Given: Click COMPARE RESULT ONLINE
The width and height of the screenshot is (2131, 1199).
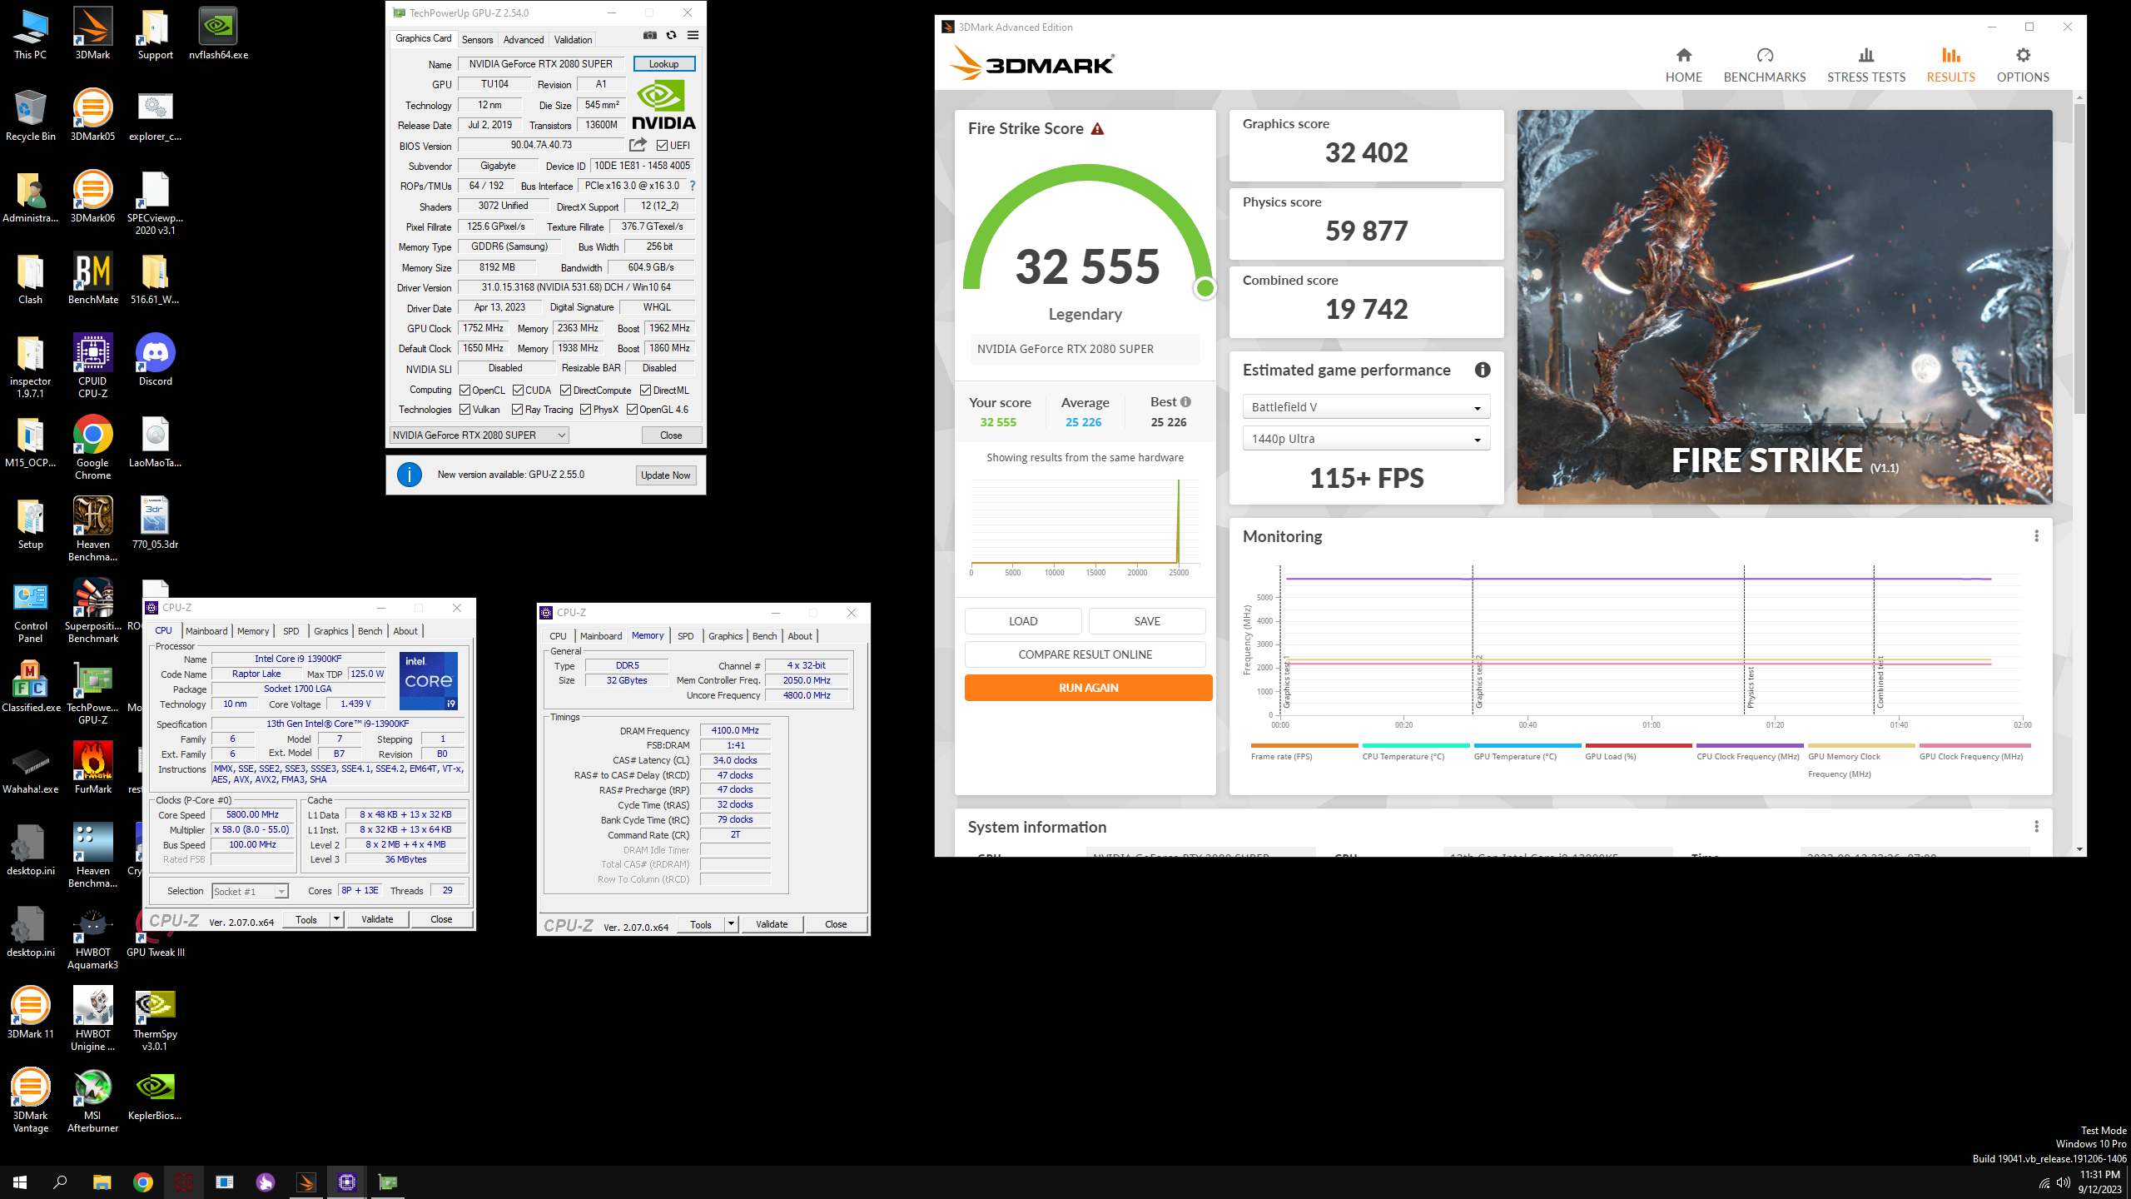Looking at the screenshot, I should point(1085,654).
